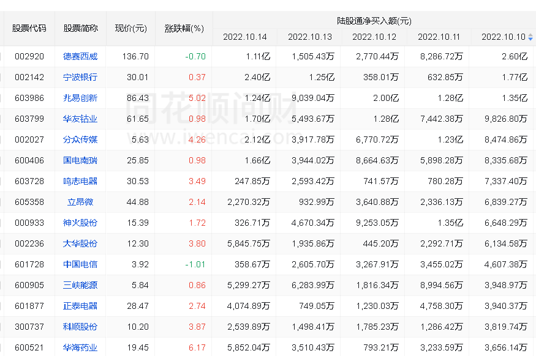Image resolution: width=536 pixels, height=356 pixels.
Task: Open the 鸣志电器 stock link
Action: pyautogui.click(x=80, y=181)
